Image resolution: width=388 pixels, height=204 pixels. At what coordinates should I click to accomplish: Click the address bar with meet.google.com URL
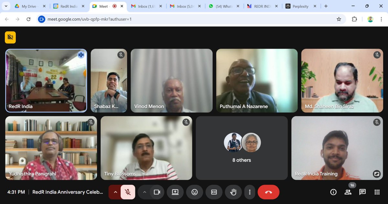pos(191,19)
